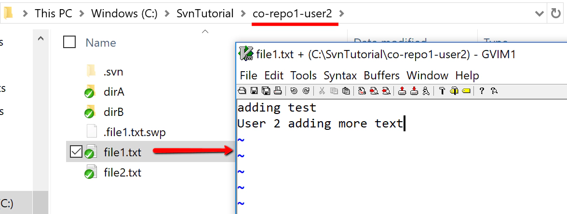Screen dimensions: 567x214
Task: Open the address bar history dropdown arrow
Action: pyautogui.click(x=539, y=14)
